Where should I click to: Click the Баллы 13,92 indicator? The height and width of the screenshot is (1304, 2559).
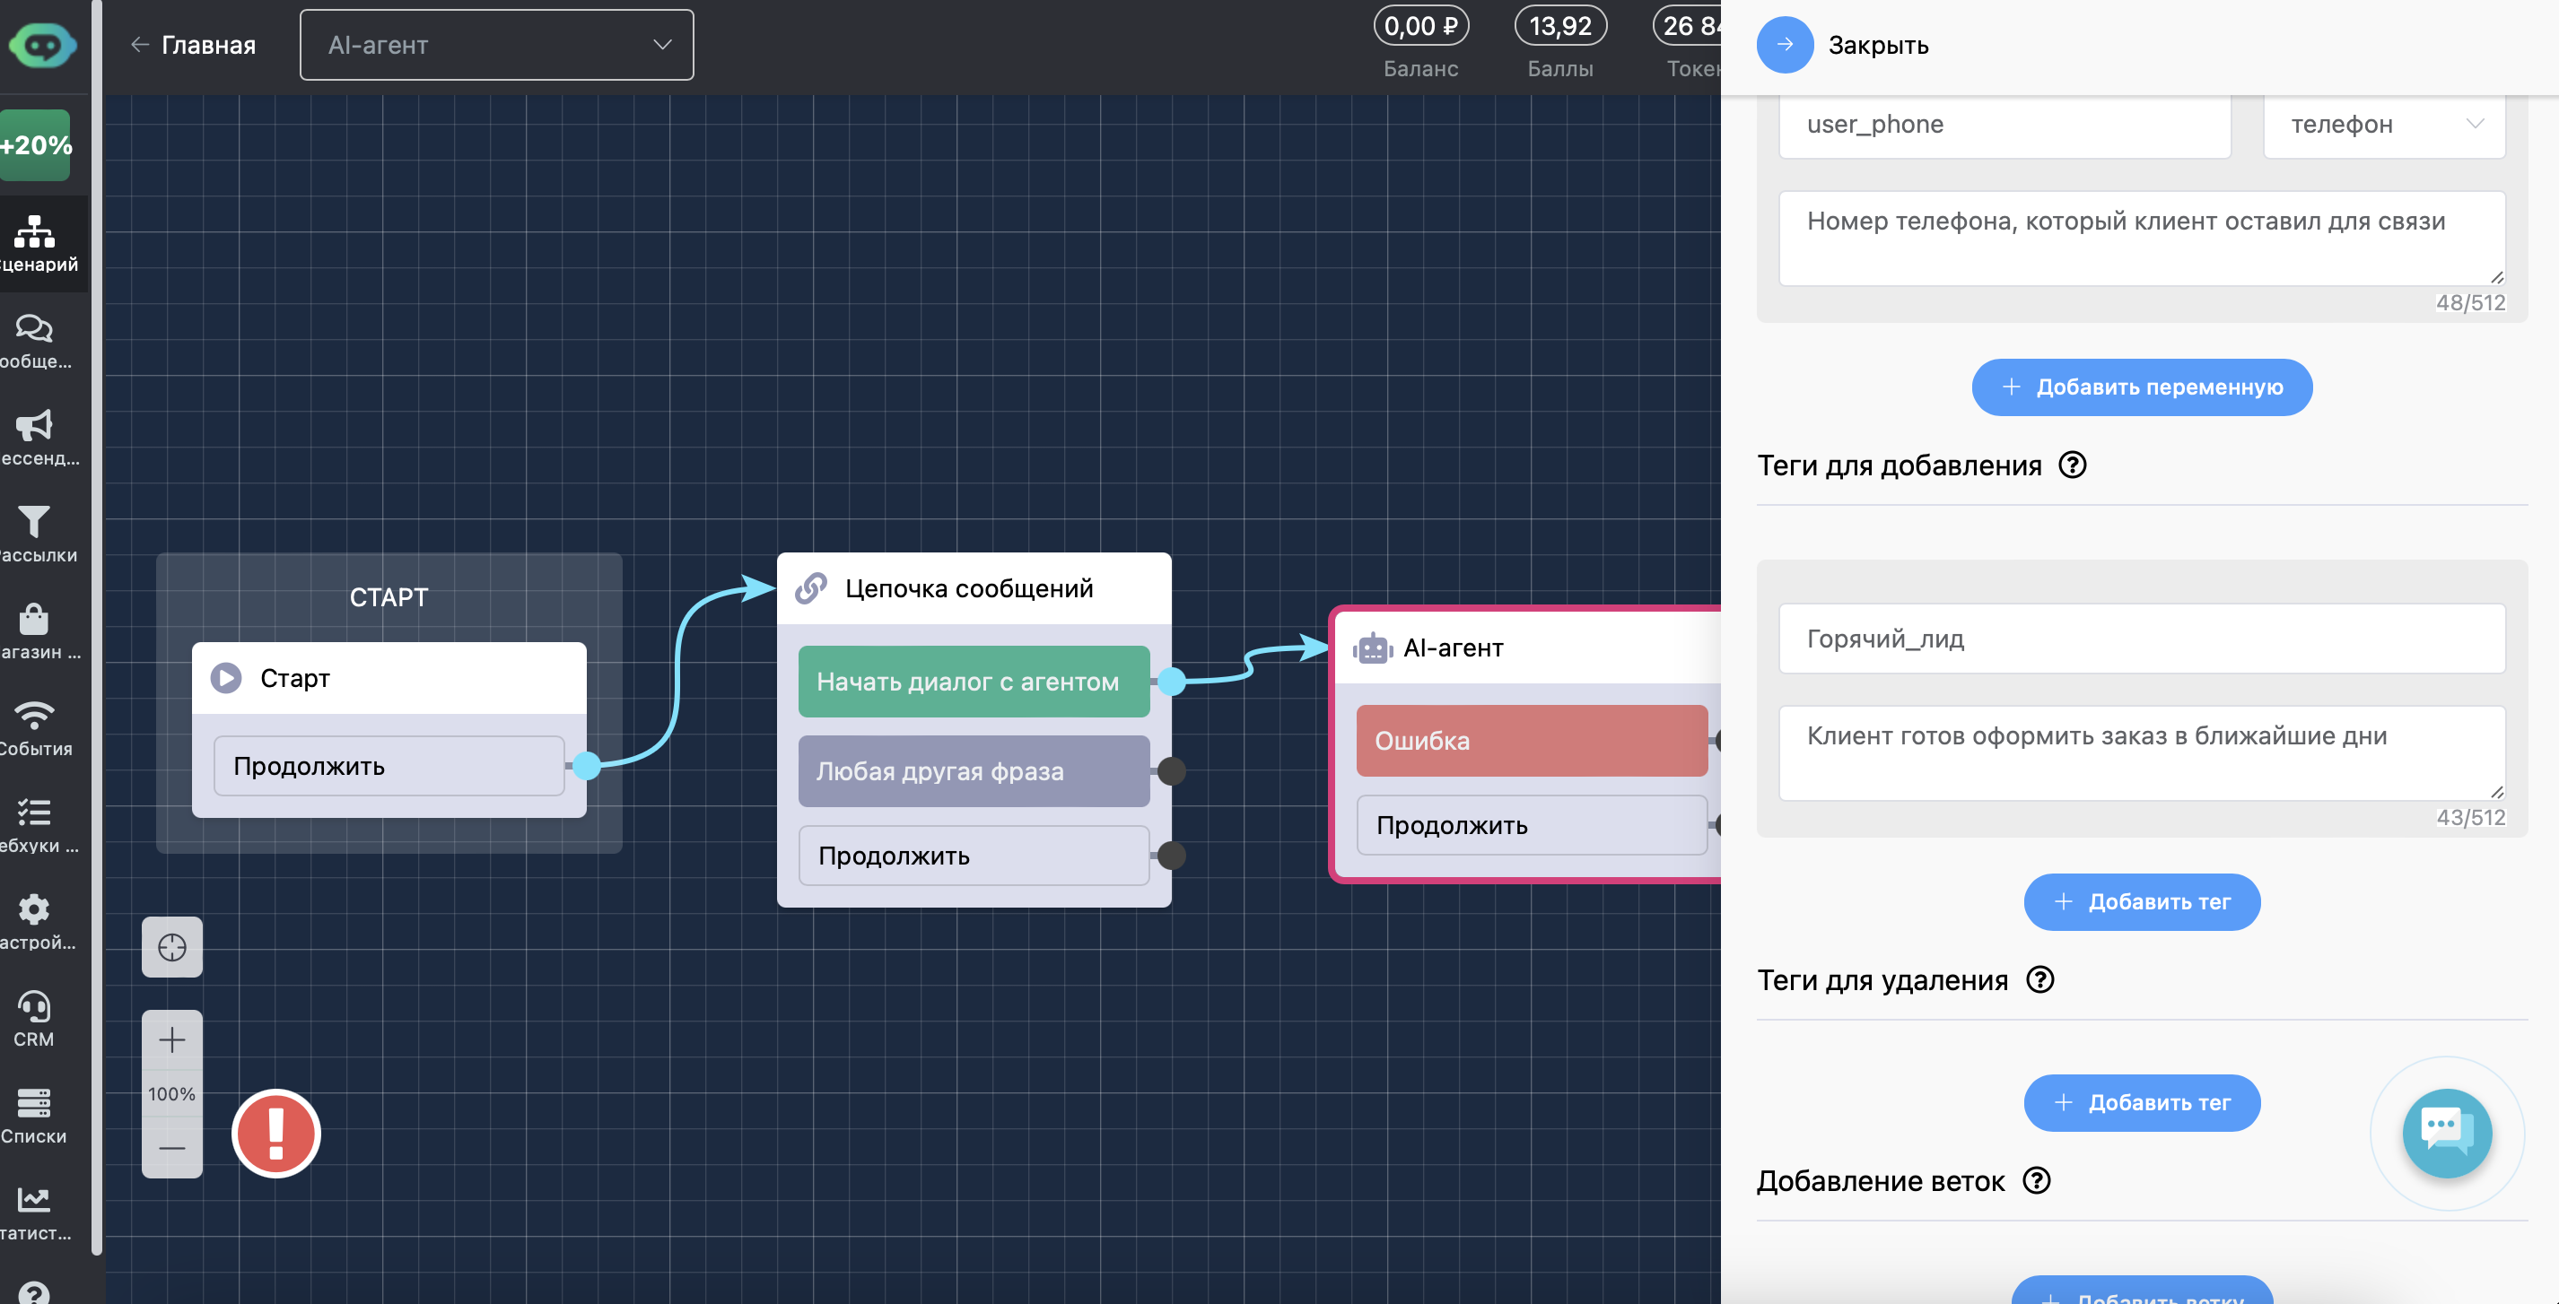click(x=1559, y=45)
